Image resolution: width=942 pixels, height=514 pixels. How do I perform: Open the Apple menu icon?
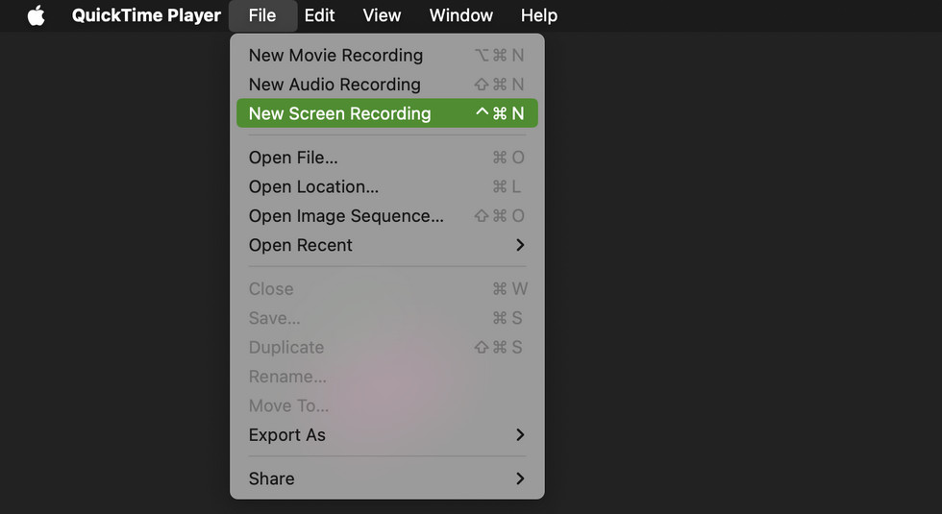pos(37,15)
